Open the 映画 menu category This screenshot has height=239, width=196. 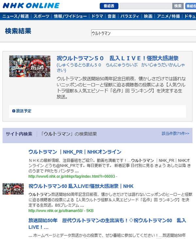[x=148, y=16]
